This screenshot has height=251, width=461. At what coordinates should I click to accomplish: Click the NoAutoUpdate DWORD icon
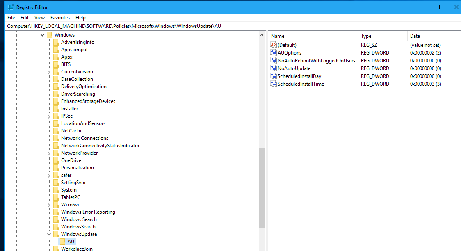[x=274, y=68]
